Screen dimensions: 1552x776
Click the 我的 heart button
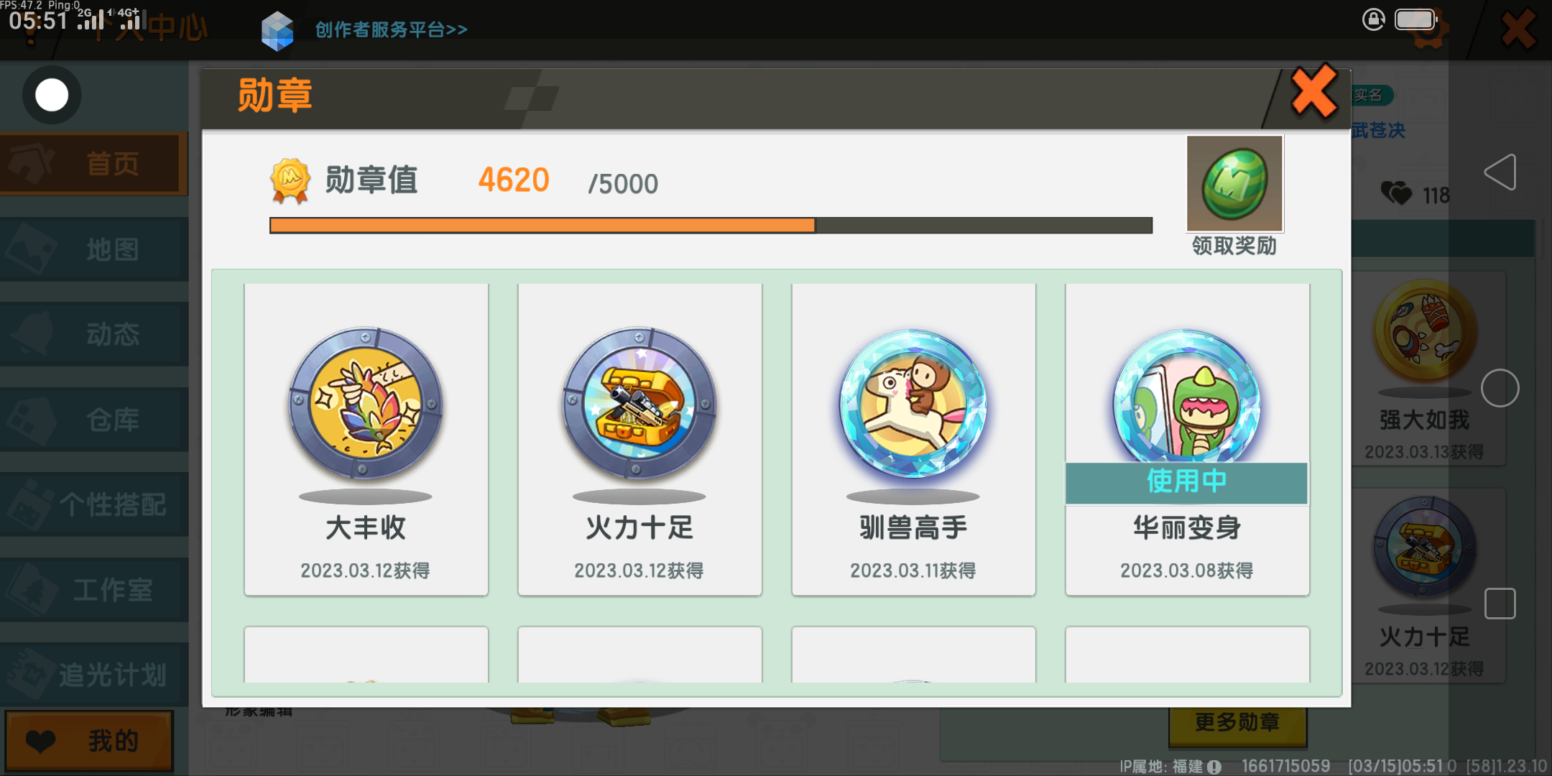point(89,741)
